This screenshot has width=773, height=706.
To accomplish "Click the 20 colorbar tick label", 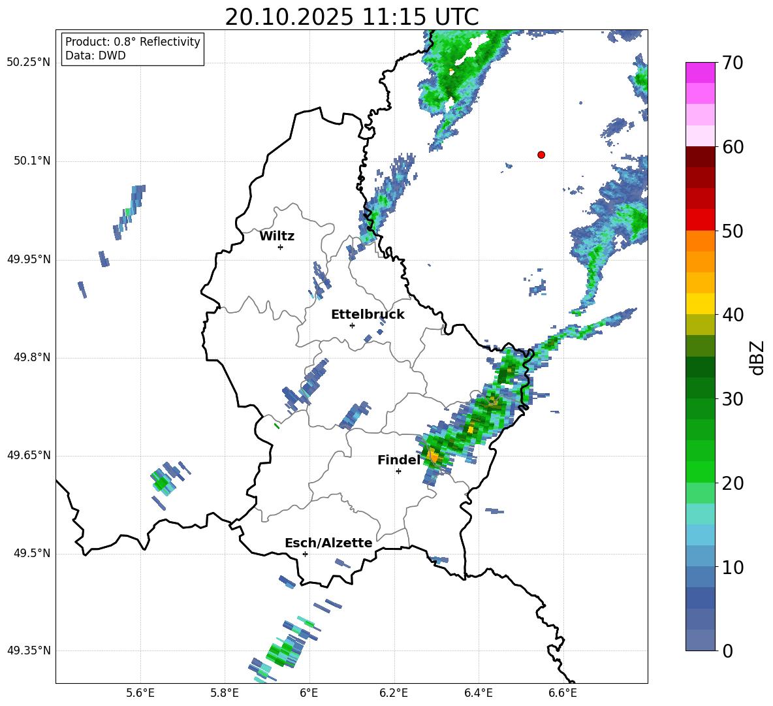I will tap(733, 483).
